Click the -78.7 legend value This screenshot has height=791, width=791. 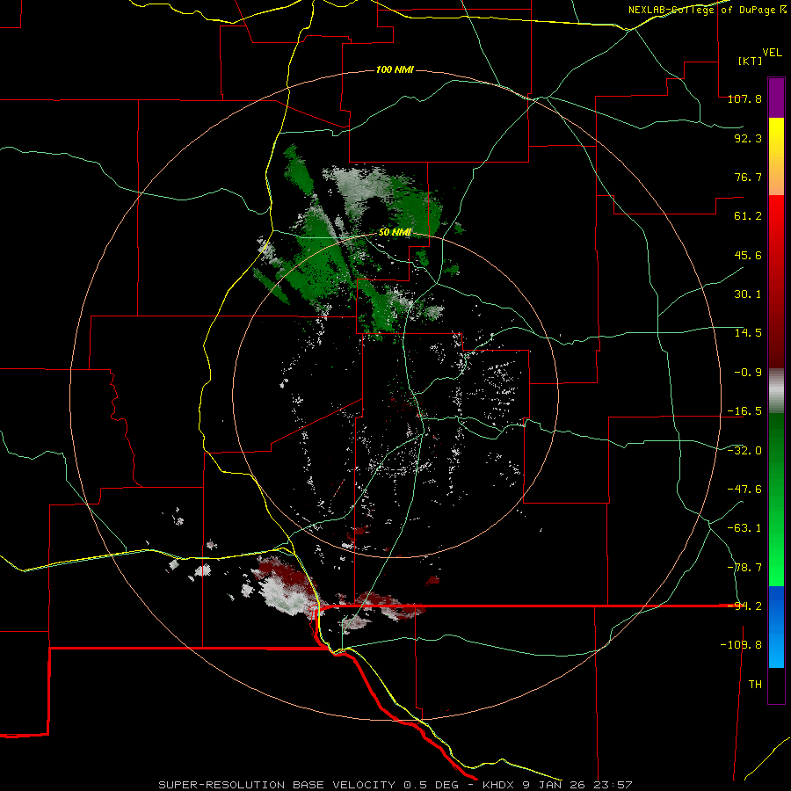pyautogui.click(x=744, y=568)
